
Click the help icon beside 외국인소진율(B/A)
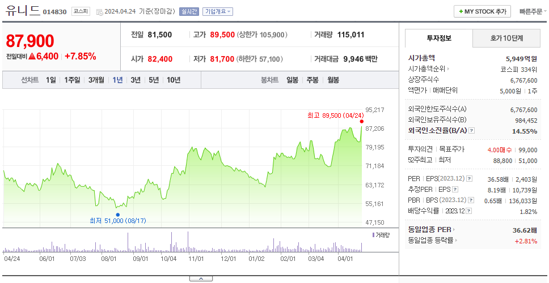[x=472, y=131]
